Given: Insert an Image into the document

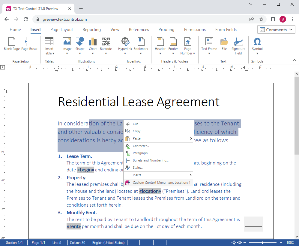Looking at the screenshot, I should tap(67, 45).
